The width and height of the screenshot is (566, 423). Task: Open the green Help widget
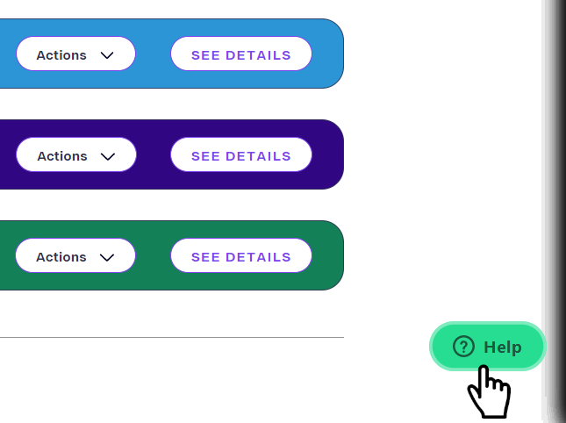point(488,347)
